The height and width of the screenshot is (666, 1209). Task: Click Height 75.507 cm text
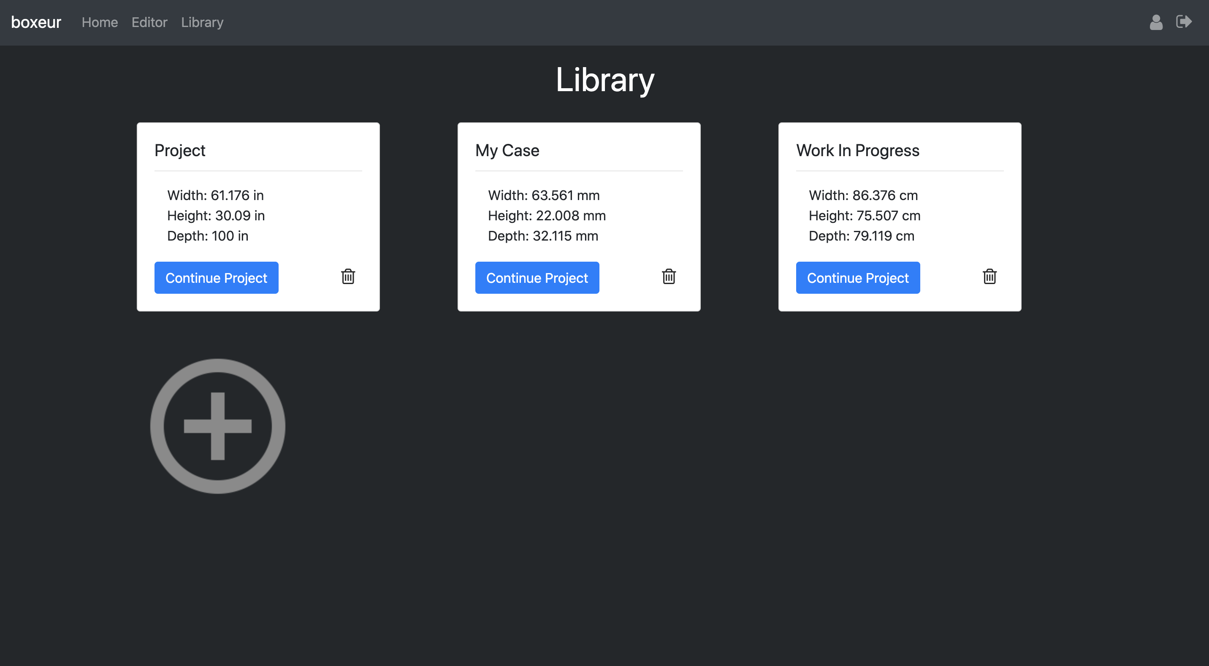click(865, 216)
